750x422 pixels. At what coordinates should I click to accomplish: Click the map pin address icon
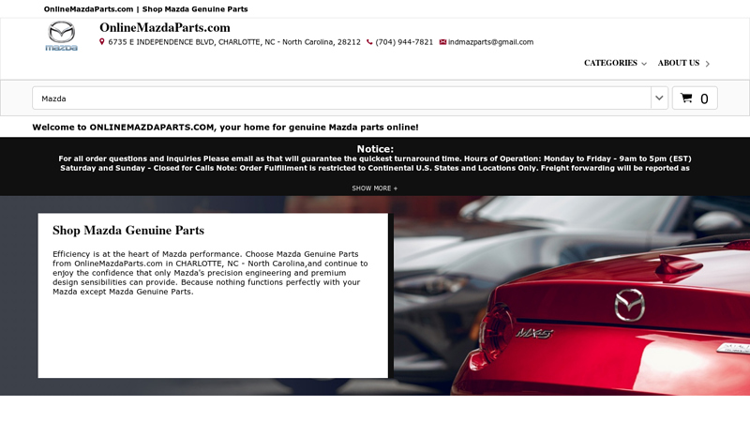[x=102, y=42]
